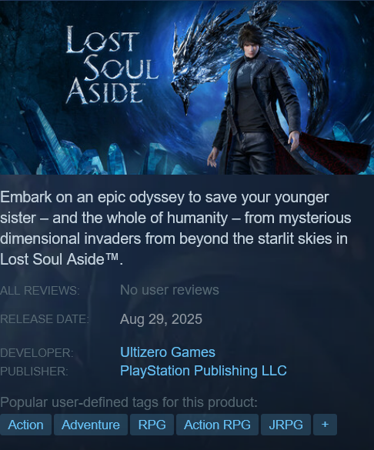Select the RPG tag

pyautogui.click(x=152, y=425)
